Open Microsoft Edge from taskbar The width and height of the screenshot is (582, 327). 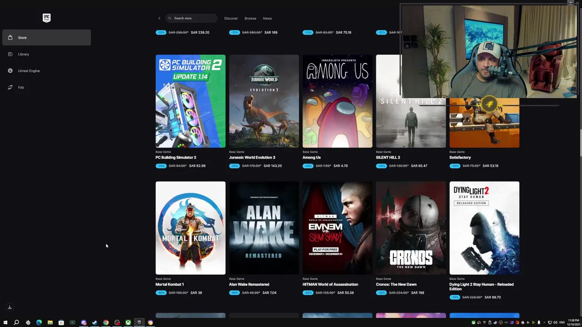click(x=39, y=322)
